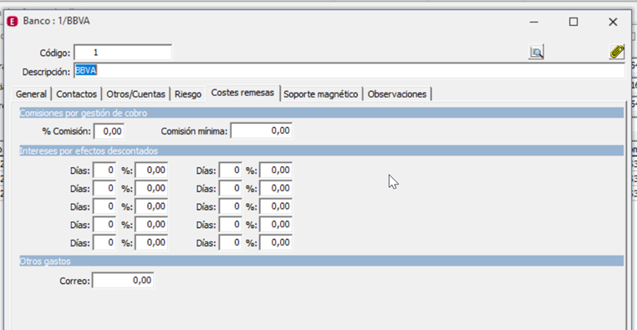This screenshot has width=637, height=330.
Task: Go to the Otros/Cuentas tab
Action: pyautogui.click(x=135, y=94)
